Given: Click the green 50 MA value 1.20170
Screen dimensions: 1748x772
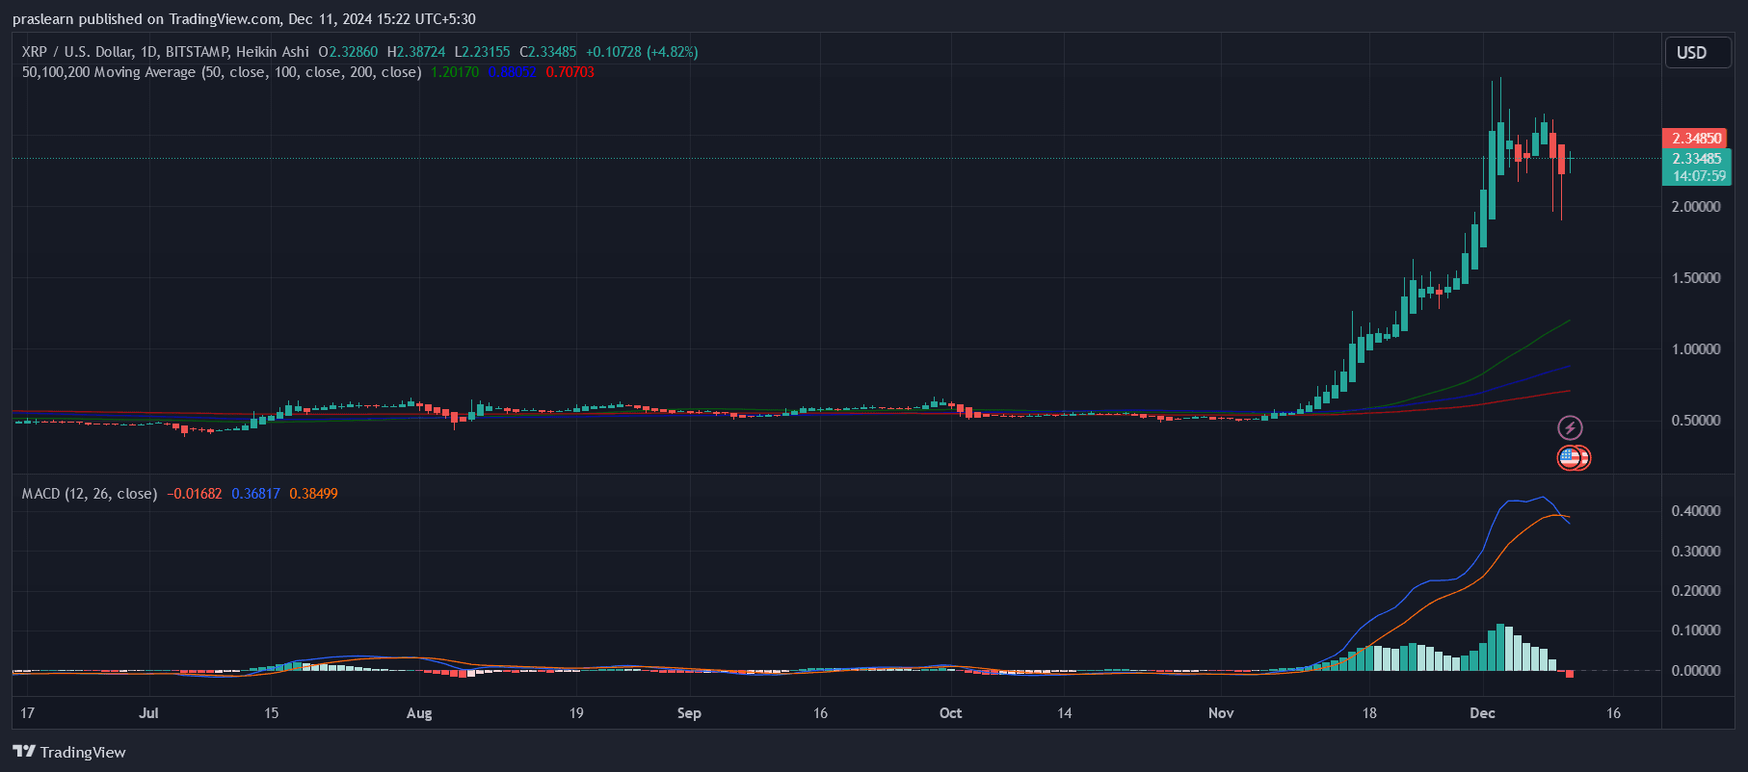Looking at the screenshot, I should click(455, 72).
